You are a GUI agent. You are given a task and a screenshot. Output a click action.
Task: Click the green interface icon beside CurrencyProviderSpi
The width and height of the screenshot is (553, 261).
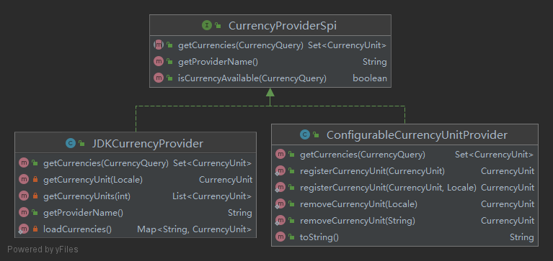tap(206, 25)
